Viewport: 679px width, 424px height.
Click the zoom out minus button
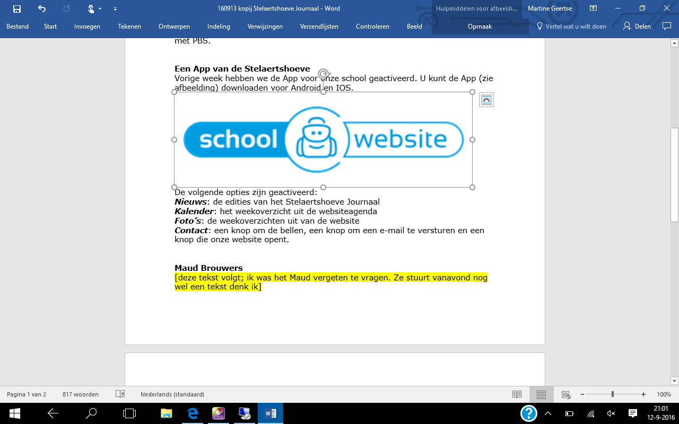[582, 394]
